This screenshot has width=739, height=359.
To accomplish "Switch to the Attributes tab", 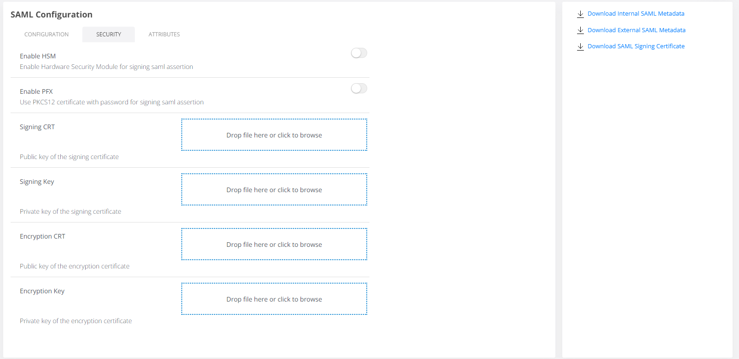I will (164, 34).
